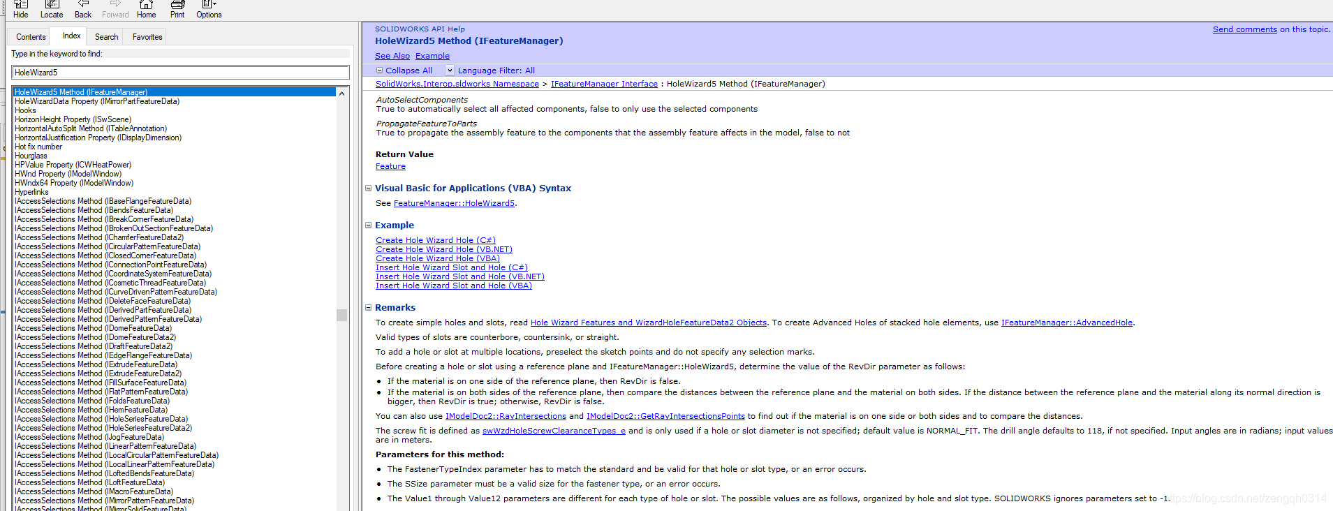
Task: Select IAccessSelections Method (IJogFeatureData) entry
Action: click(x=89, y=437)
